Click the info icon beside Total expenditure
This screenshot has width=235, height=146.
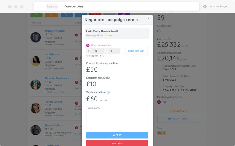click(108, 92)
